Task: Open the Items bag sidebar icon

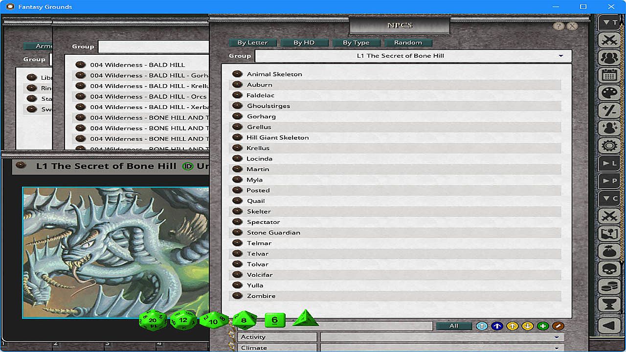Action: [x=609, y=251]
